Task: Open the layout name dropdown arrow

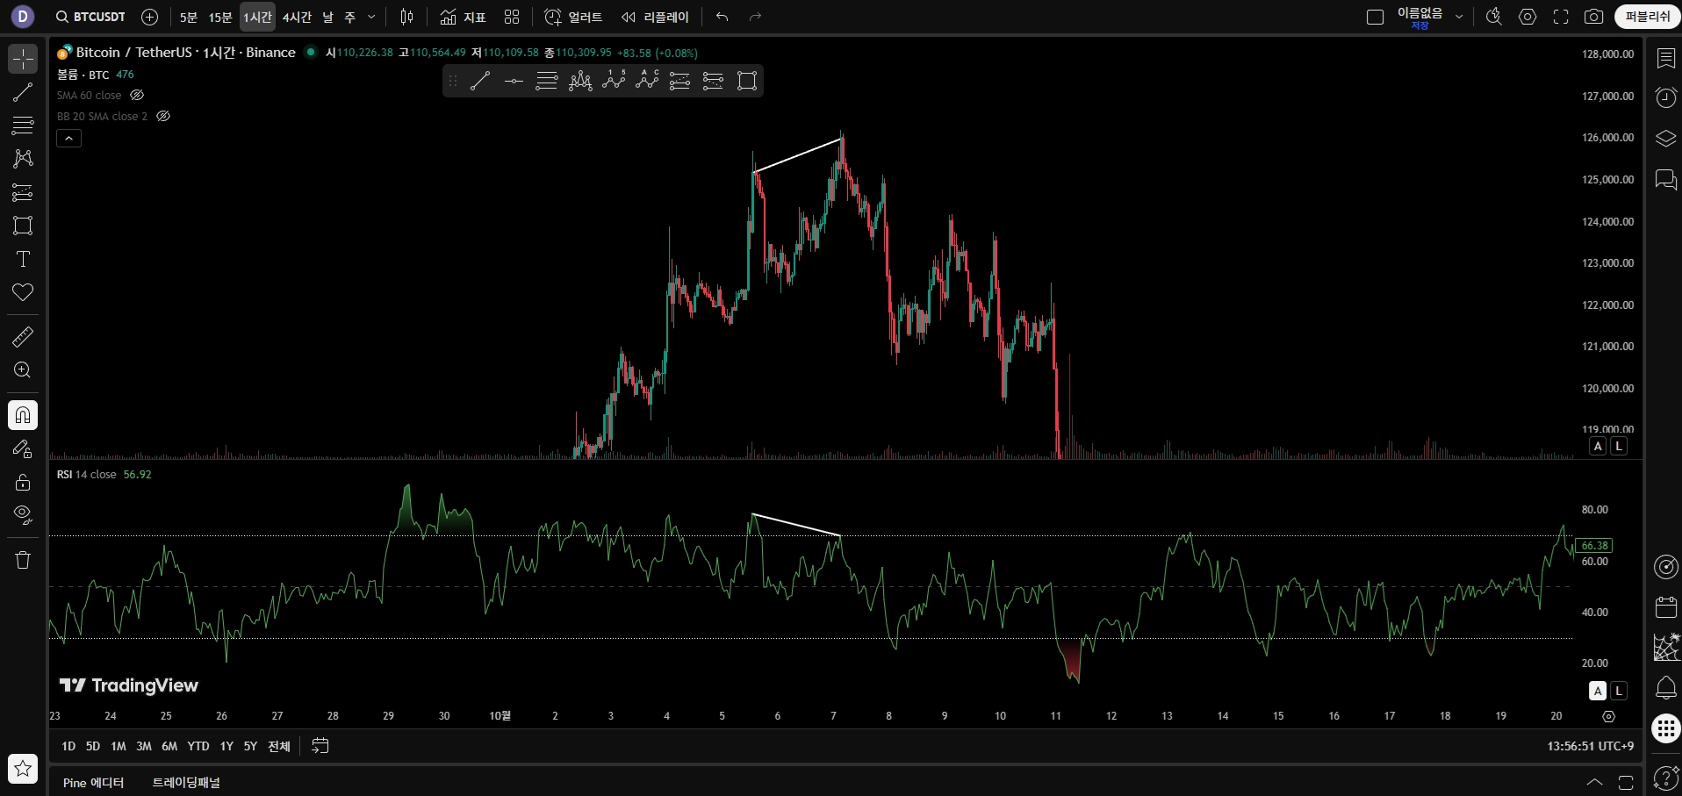Action: click(1459, 17)
